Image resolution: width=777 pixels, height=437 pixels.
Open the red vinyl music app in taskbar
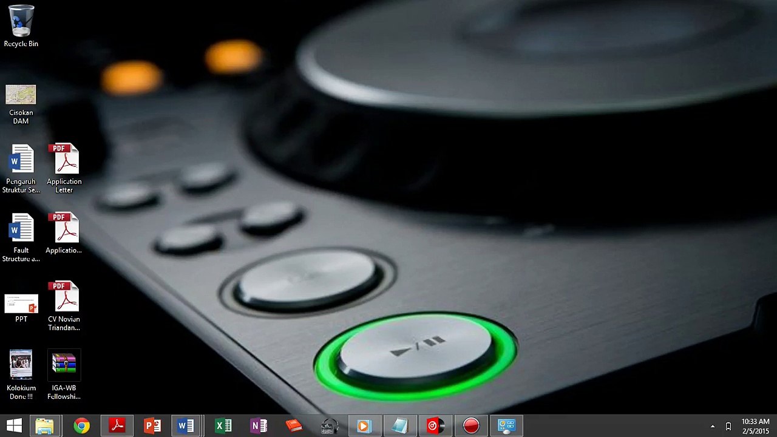point(435,425)
